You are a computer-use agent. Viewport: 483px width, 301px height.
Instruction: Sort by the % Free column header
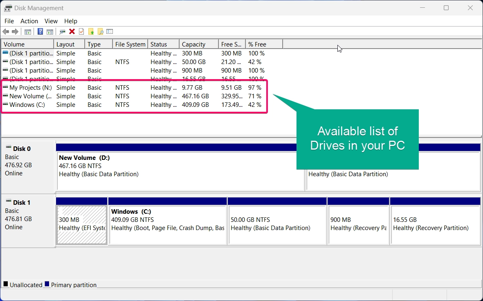click(x=264, y=44)
